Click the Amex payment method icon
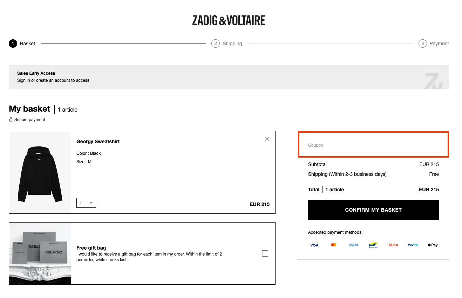This screenshot has height=298, width=462. pos(353,245)
